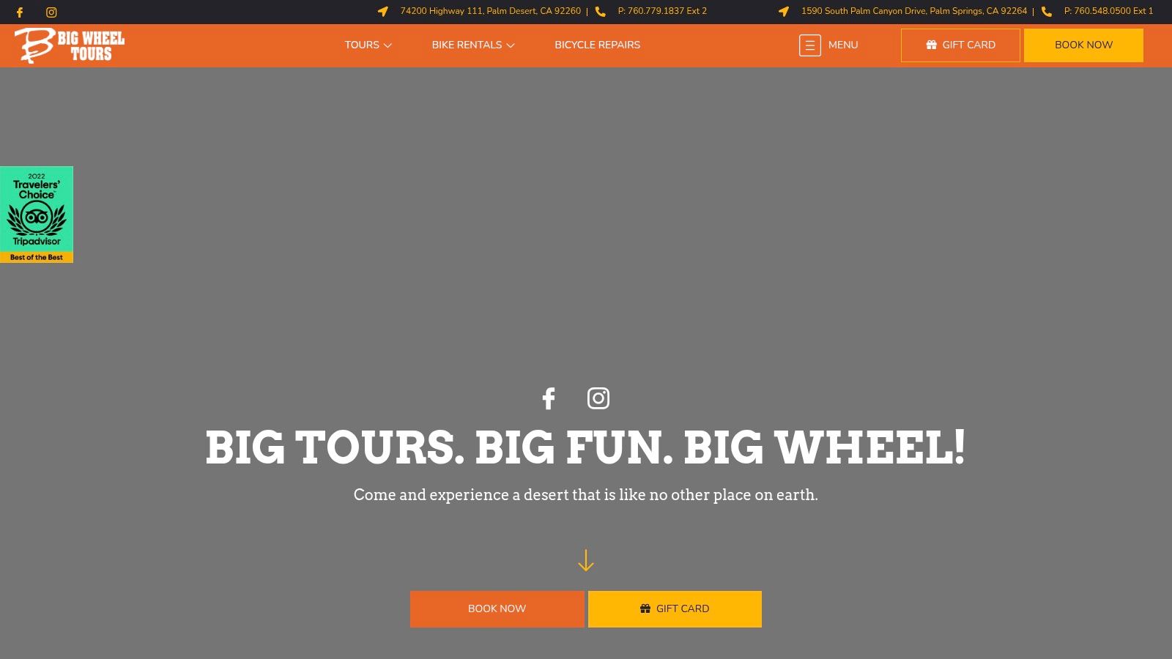This screenshot has width=1172, height=659.
Task: Open Facebook icon in top bar
Action: (x=20, y=12)
